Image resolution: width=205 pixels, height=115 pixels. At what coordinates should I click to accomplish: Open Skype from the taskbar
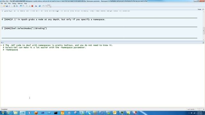[x=89, y=113]
